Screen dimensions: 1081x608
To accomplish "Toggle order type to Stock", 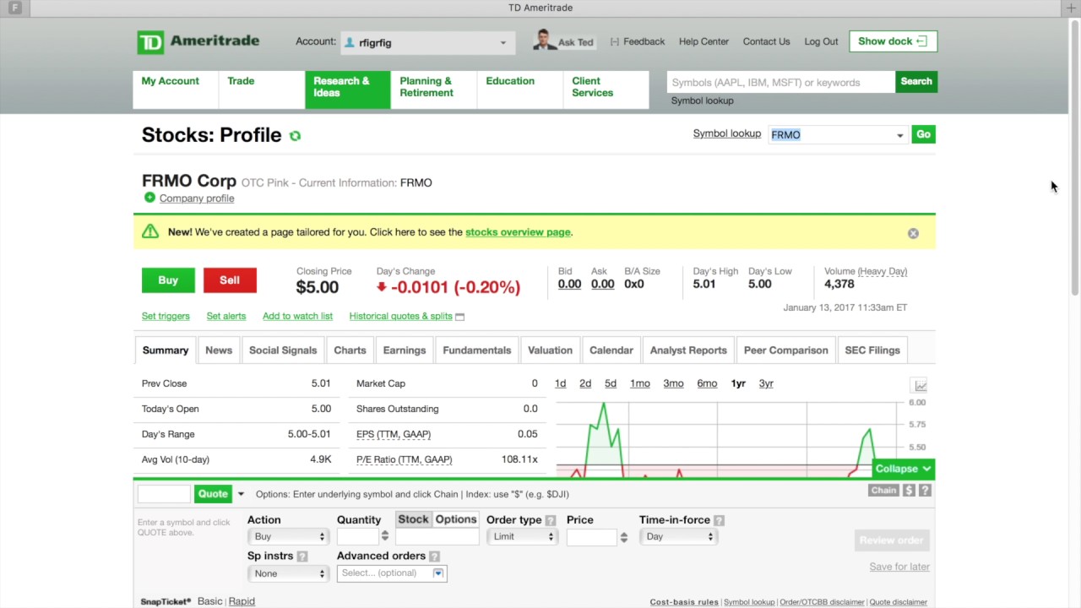I will coord(413,519).
